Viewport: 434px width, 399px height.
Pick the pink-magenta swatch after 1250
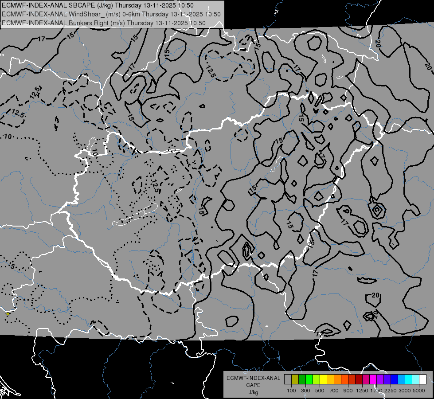[x=366, y=379]
